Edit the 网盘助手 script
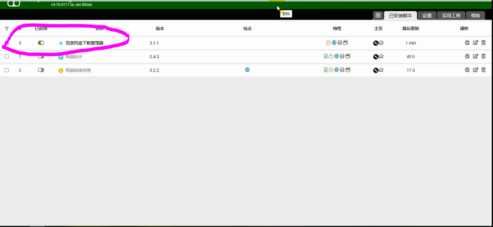Viewport: 493px width, 227px height. (475, 56)
